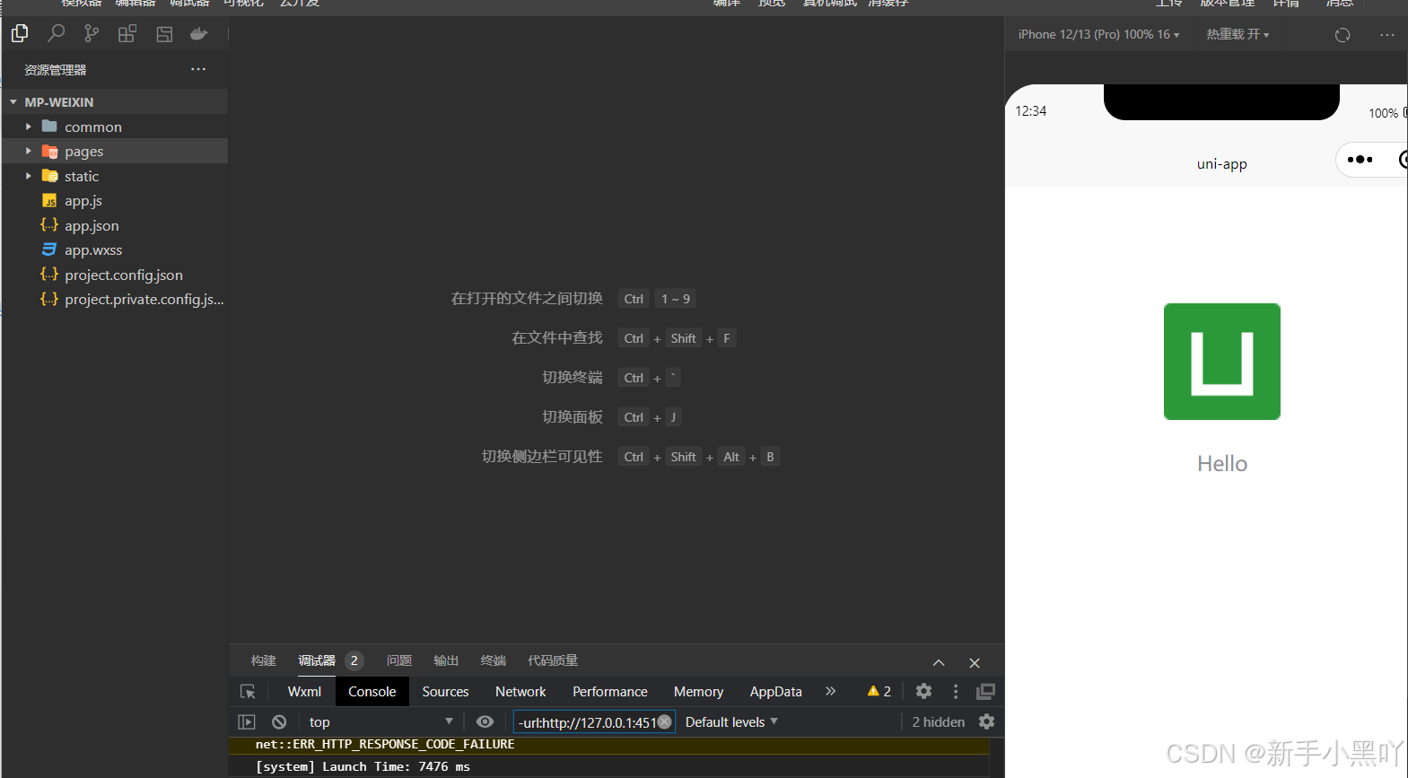Toggle the console sidebar panel icon
This screenshot has height=778, width=1408.
[x=247, y=722]
